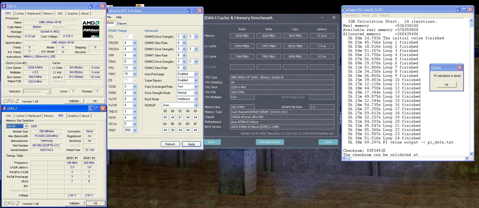479x208 pixels.
Task: Open the Drive Strength Mode dropdown
Action: click(196, 93)
